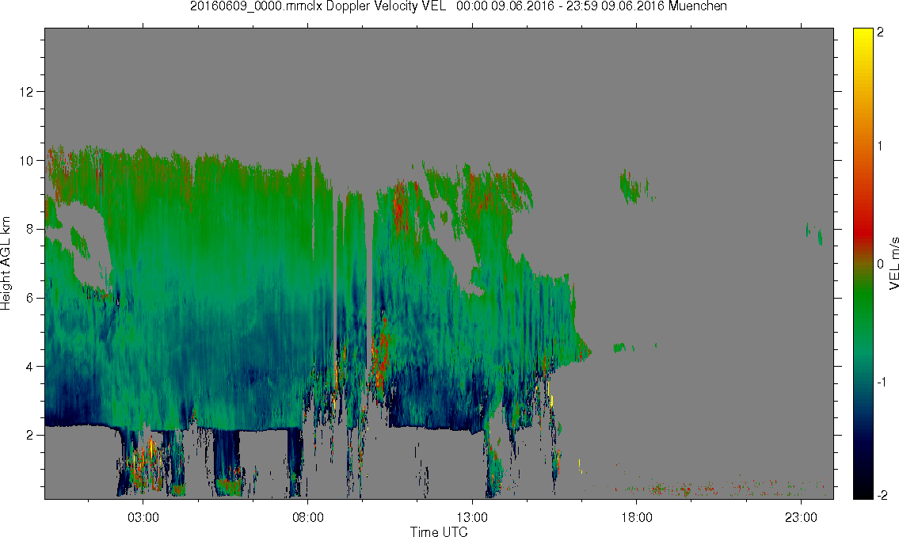
Task: Click the colorbar value label -1
Action: coord(880,382)
